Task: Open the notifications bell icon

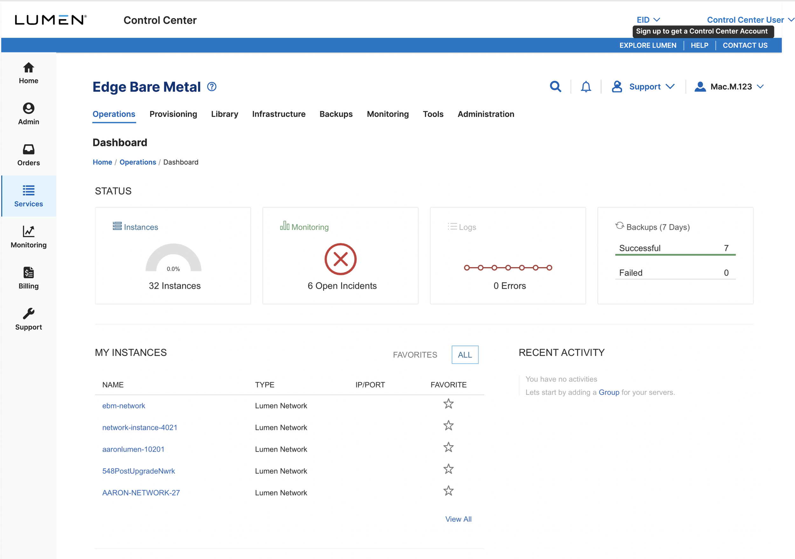Action: (x=585, y=86)
